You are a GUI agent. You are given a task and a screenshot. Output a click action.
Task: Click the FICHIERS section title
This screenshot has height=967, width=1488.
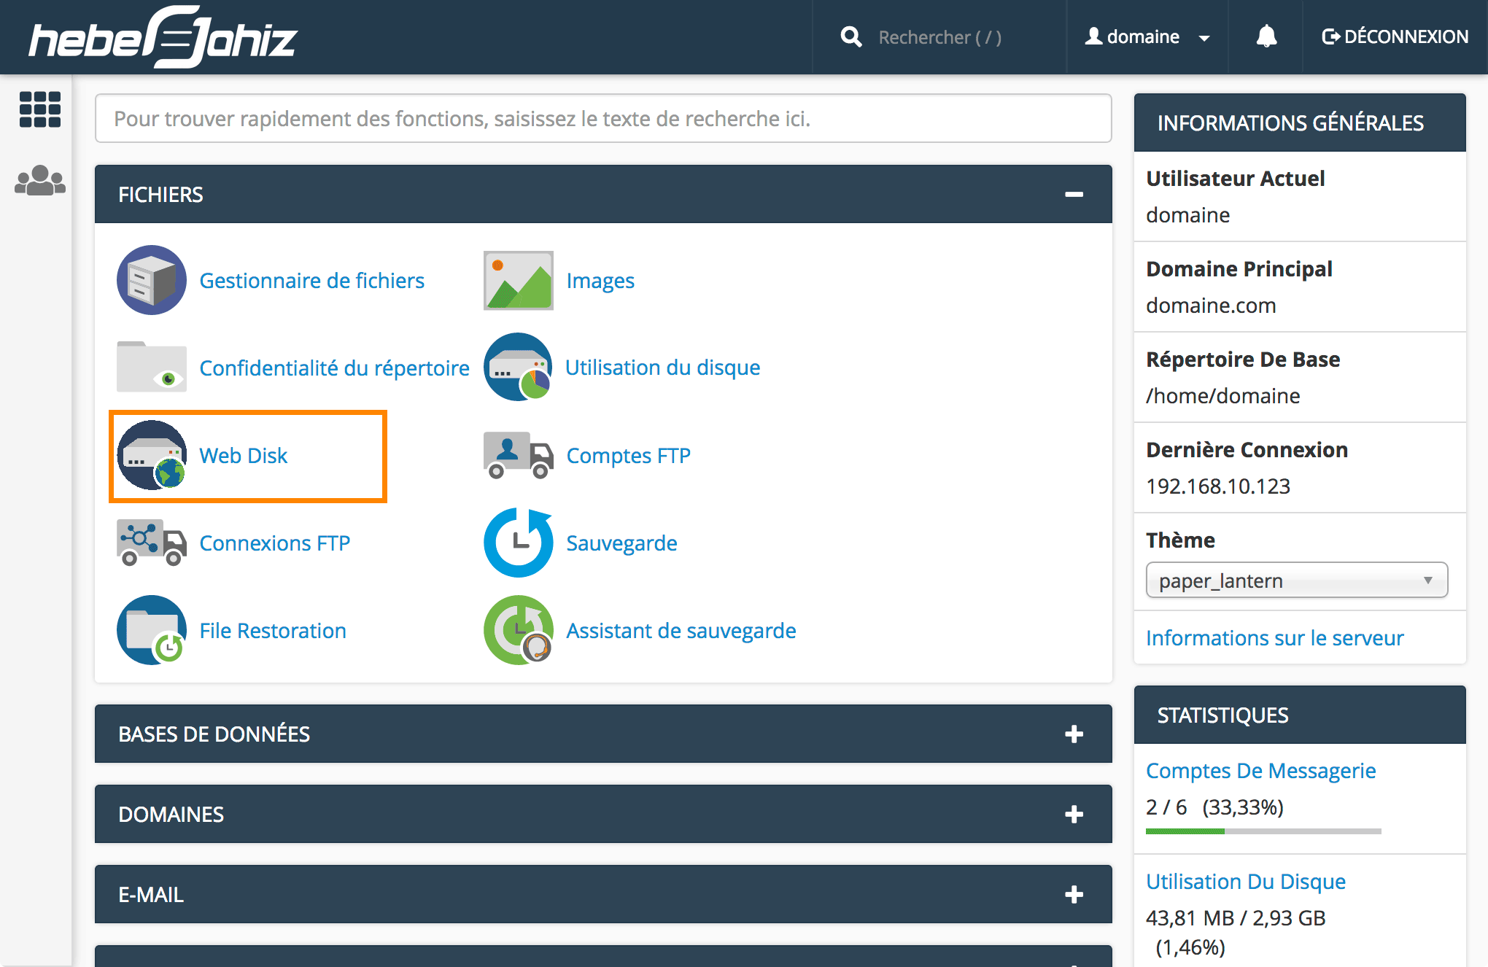(x=161, y=195)
